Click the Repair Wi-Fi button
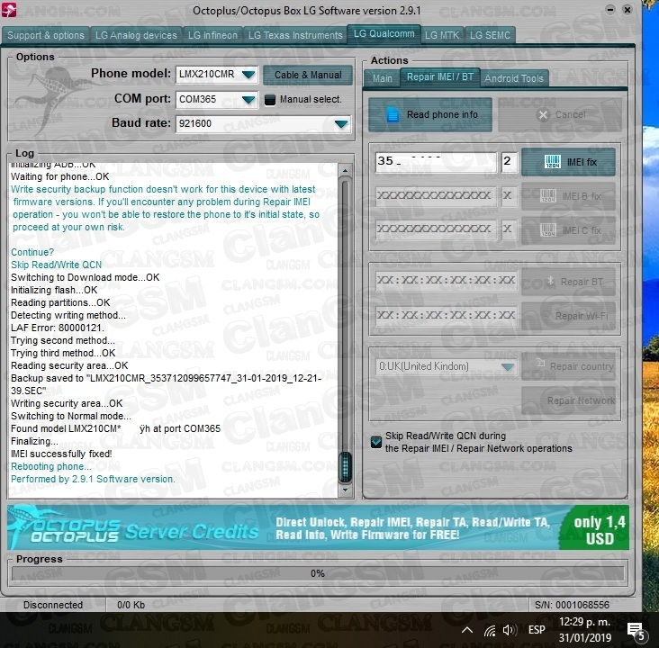The image size is (659, 648). coord(568,316)
